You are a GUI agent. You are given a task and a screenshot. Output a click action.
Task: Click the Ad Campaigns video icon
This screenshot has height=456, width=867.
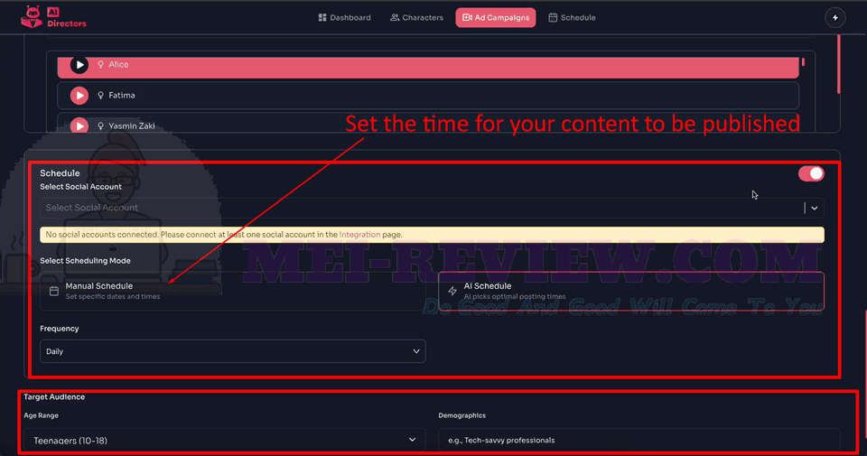[467, 18]
